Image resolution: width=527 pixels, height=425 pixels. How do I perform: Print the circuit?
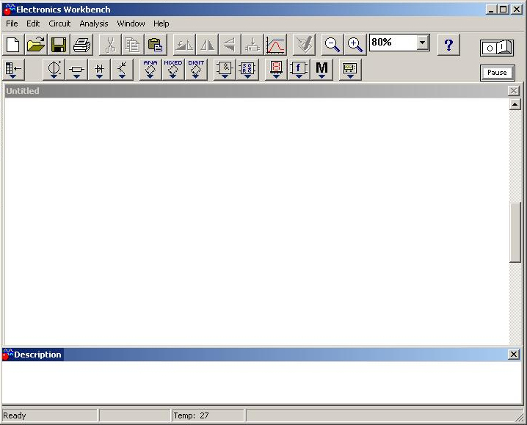click(81, 45)
